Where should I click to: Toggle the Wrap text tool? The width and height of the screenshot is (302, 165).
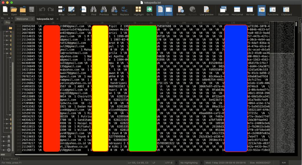point(61,10)
